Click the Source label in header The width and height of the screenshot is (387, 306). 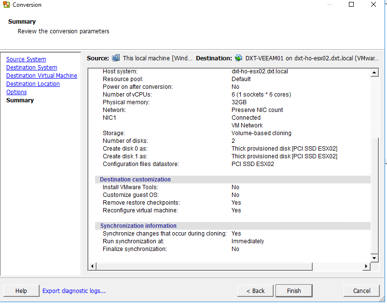(x=98, y=58)
